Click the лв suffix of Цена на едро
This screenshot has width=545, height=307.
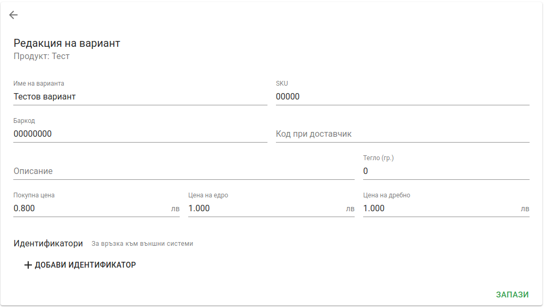[x=350, y=209]
